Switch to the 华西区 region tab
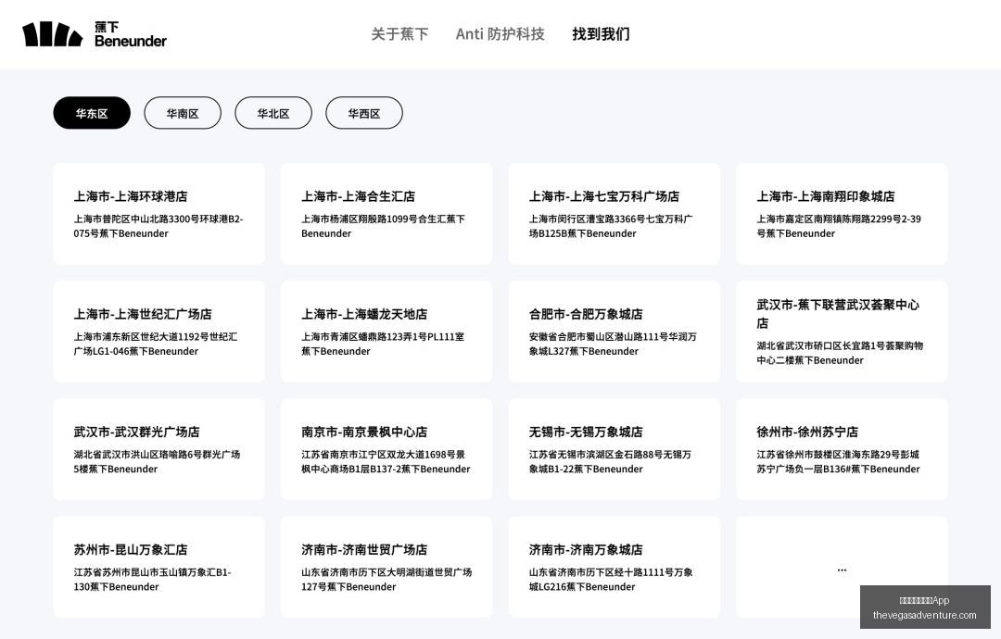The image size is (1001, 639). (364, 113)
